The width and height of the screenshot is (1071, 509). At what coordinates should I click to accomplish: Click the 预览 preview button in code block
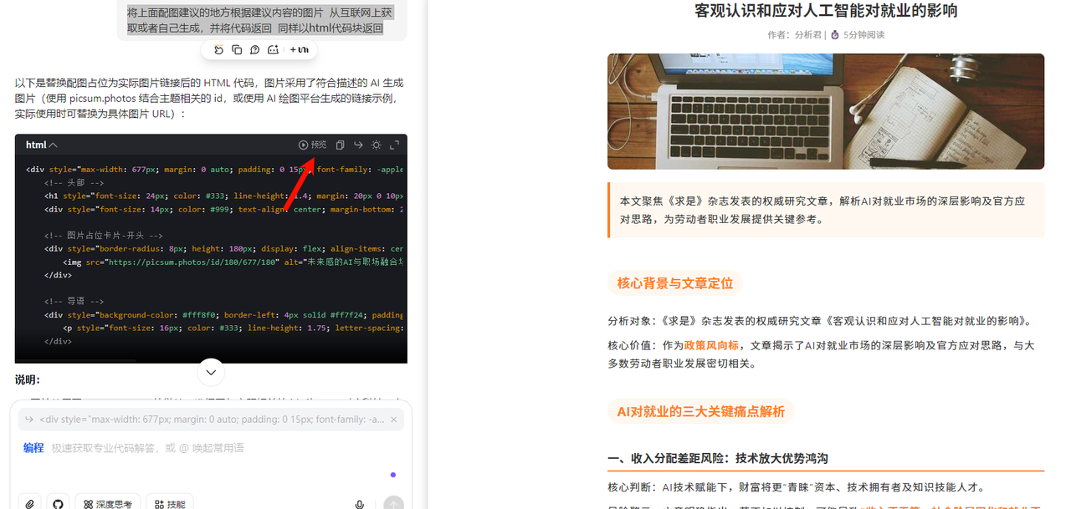click(313, 145)
